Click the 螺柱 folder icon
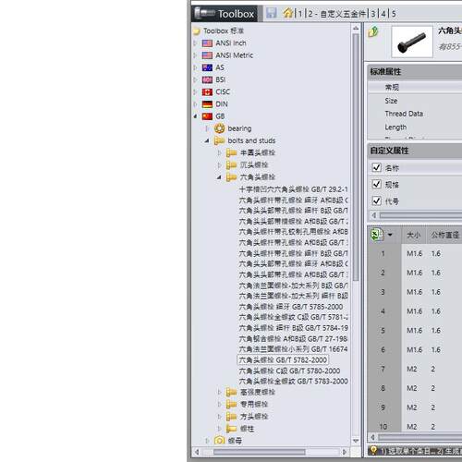The image size is (462, 462). (231, 429)
